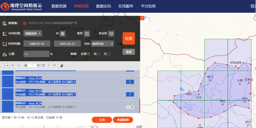Check the 有 data option

[x=99, y=54]
